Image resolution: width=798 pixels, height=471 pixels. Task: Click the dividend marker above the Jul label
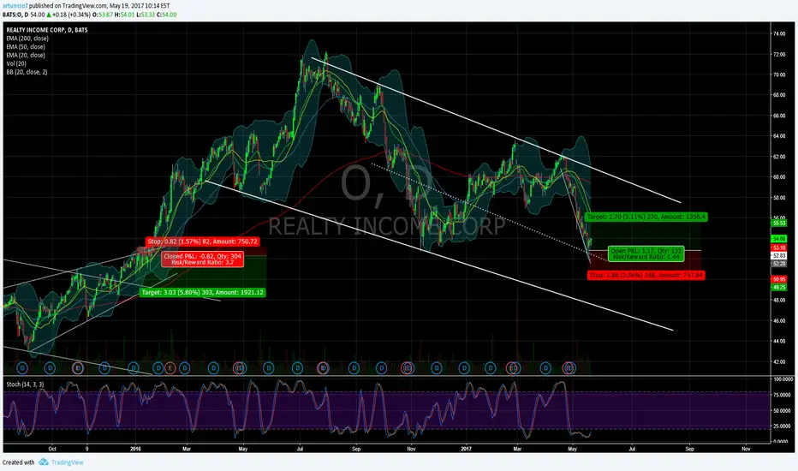click(297, 367)
